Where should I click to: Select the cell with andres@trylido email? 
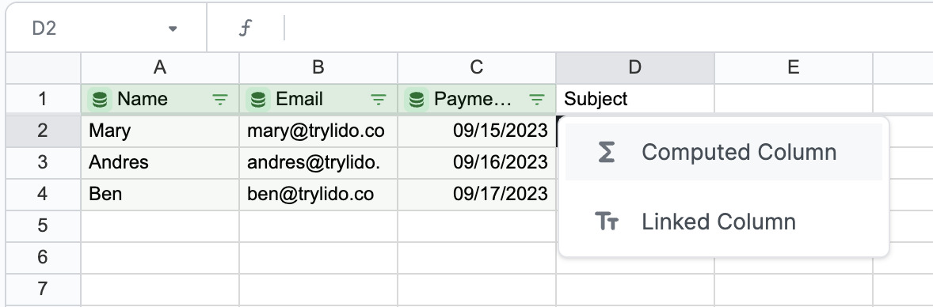click(x=318, y=162)
